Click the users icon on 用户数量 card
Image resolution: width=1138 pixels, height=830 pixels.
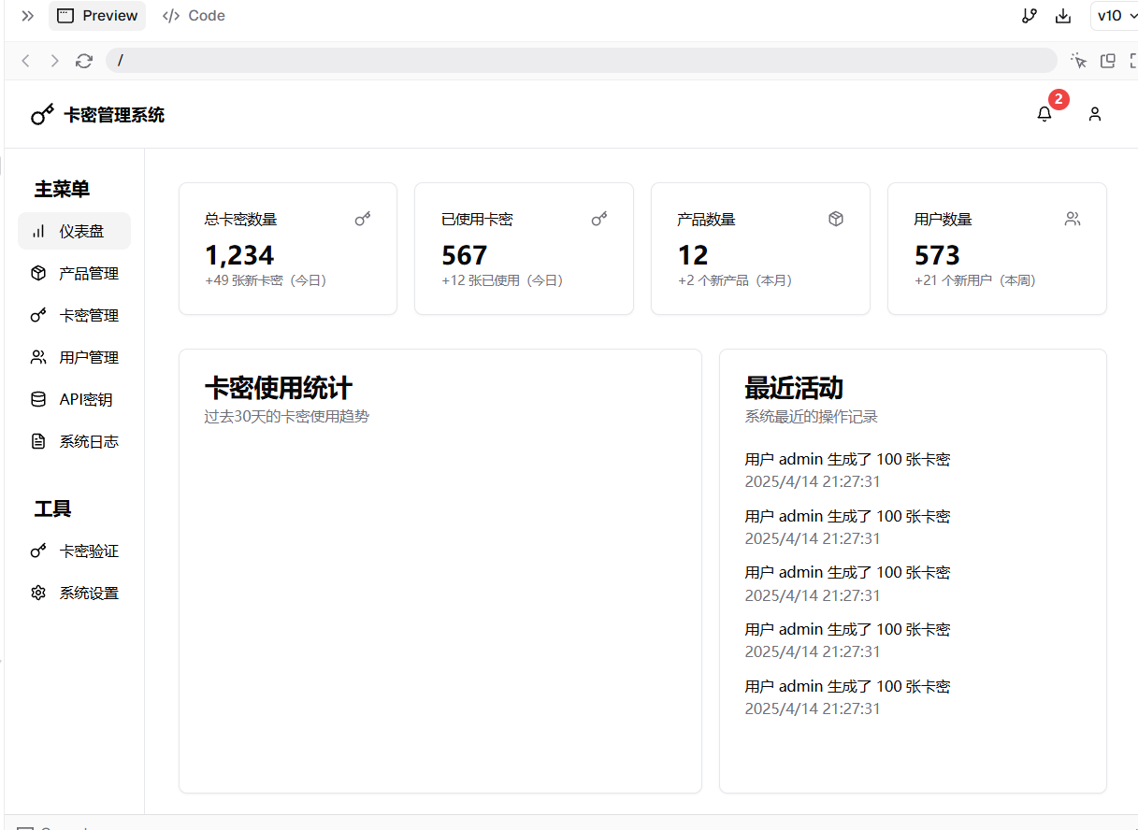[x=1073, y=219]
